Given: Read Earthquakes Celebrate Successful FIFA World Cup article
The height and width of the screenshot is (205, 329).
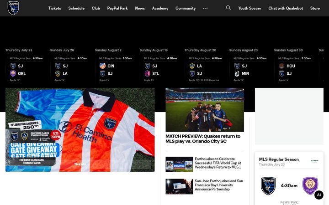Looking at the screenshot, I should (218, 163).
